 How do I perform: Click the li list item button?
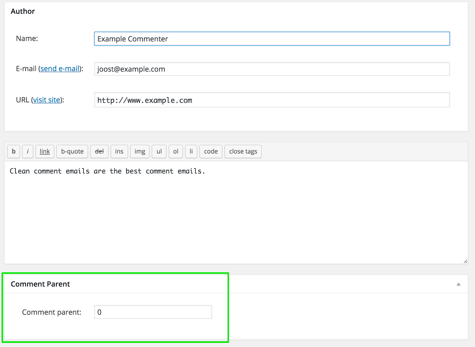[x=191, y=152]
